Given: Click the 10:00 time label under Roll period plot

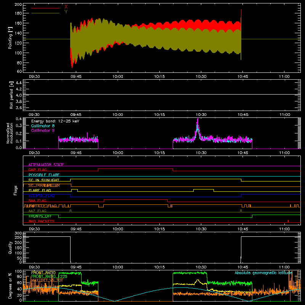Looking at the screenshot, I should 118,115.
